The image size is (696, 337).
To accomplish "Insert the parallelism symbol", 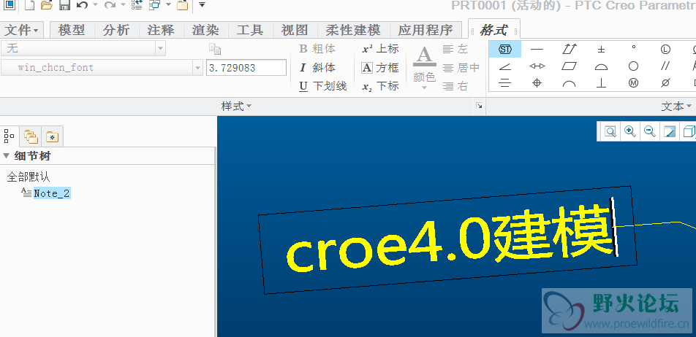I will tap(665, 66).
